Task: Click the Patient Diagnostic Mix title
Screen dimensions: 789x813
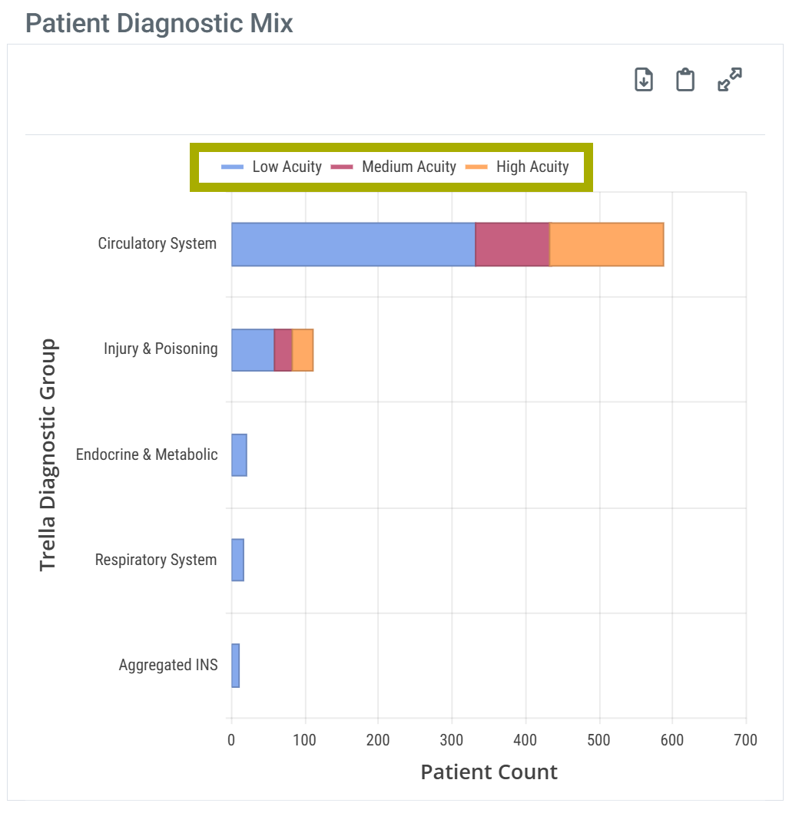Action: pos(160,23)
